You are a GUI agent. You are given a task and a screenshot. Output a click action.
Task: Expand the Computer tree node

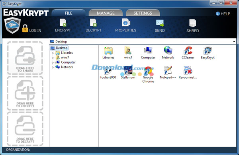point(53,62)
